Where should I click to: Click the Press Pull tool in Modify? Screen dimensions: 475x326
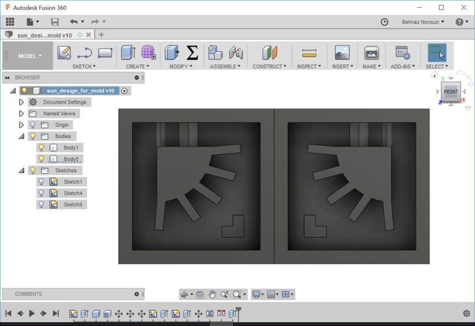pyautogui.click(x=172, y=52)
